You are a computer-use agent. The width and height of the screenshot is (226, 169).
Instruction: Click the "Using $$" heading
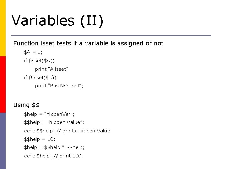click(x=26, y=105)
